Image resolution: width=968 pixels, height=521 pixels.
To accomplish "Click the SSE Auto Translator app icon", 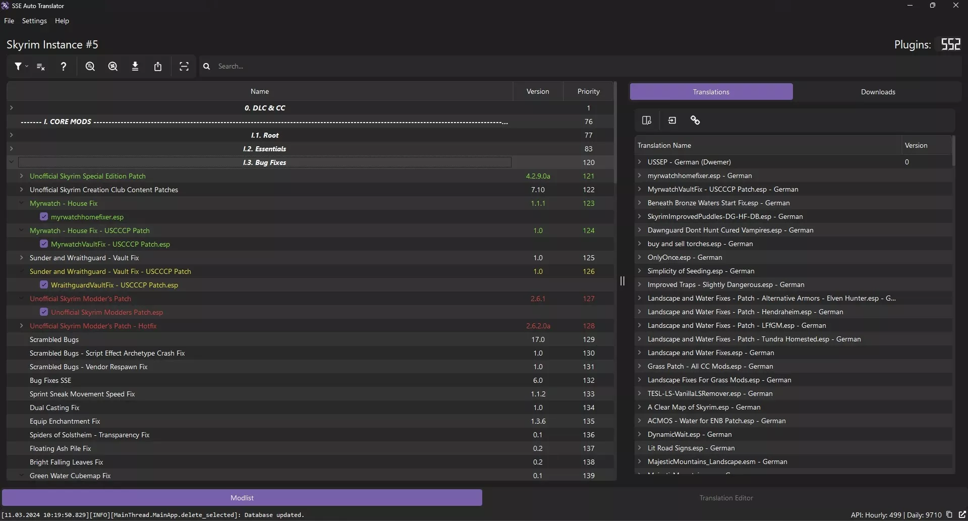I will (x=5, y=6).
